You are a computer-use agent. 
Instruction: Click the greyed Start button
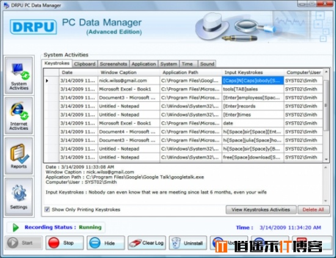tap(24, 243)
